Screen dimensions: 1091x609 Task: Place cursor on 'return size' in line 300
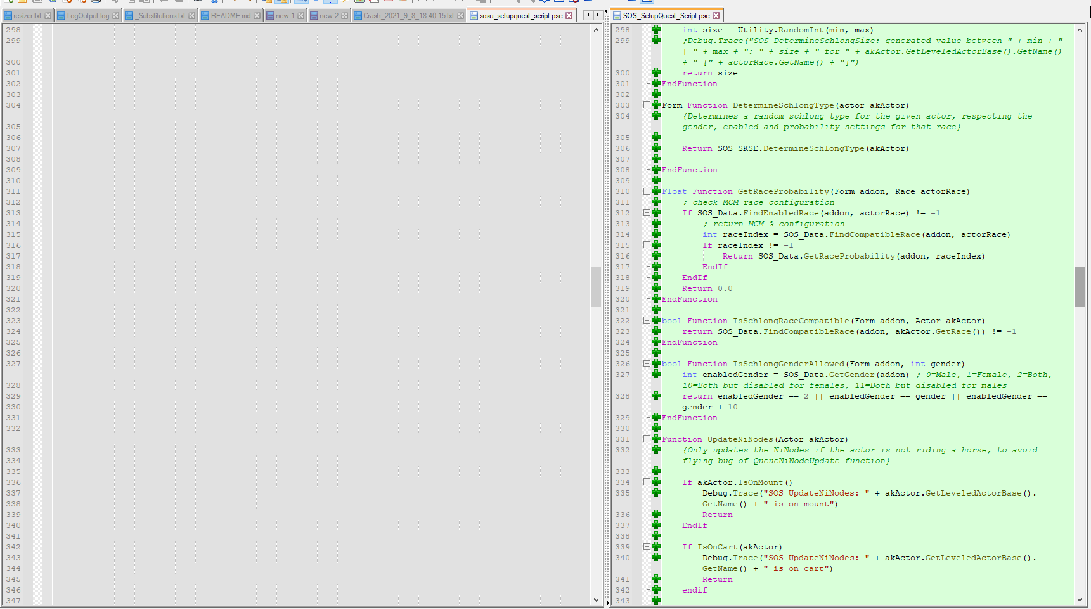click(709, 73)
